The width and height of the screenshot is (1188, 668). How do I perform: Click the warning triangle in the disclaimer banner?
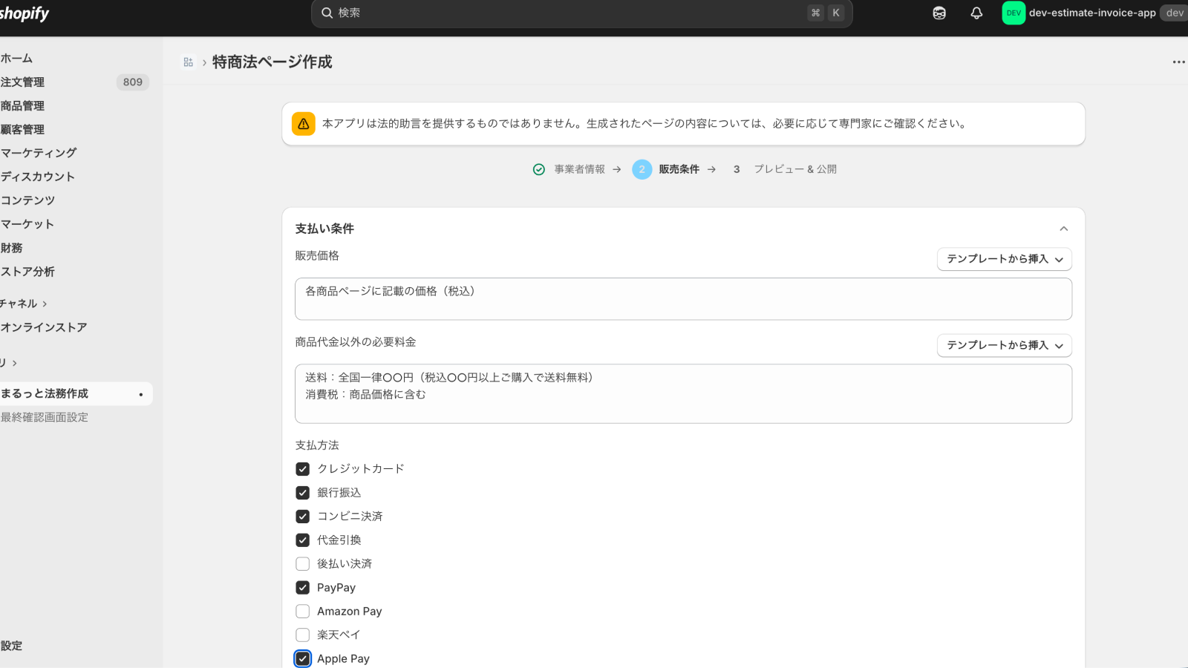pyautogui.click(x=303, y=124)
